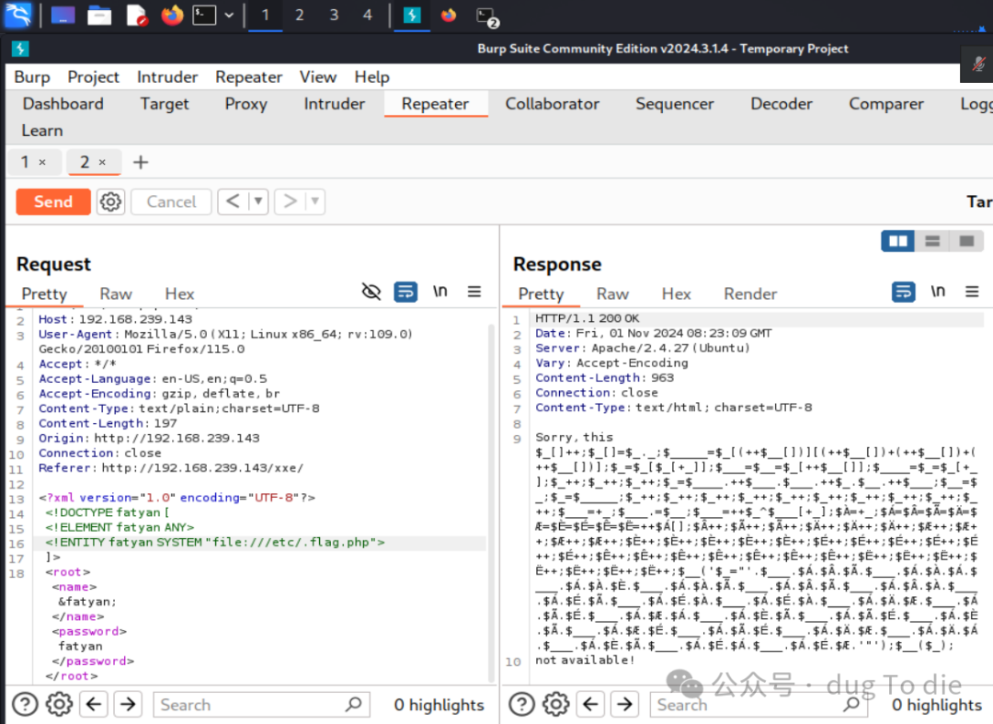Switch to workspace 4
This screenshot has height=724, width=993.
tap(367, 15)
